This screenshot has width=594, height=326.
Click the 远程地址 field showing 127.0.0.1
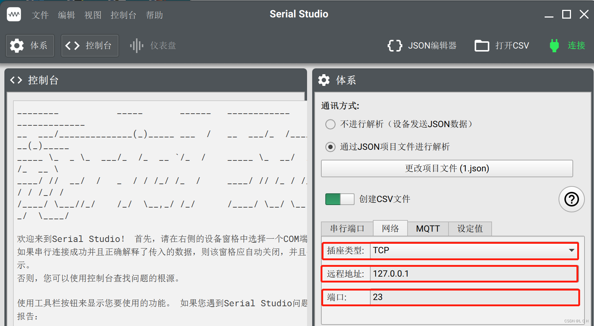point(474,274)
